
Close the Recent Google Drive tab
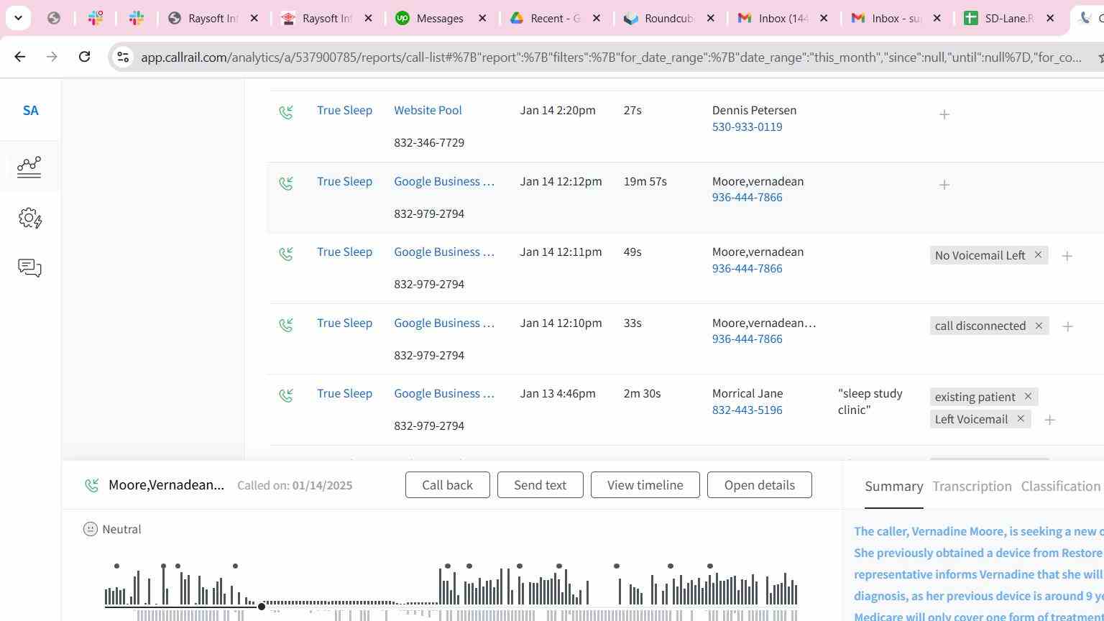(x=597, y=18)
